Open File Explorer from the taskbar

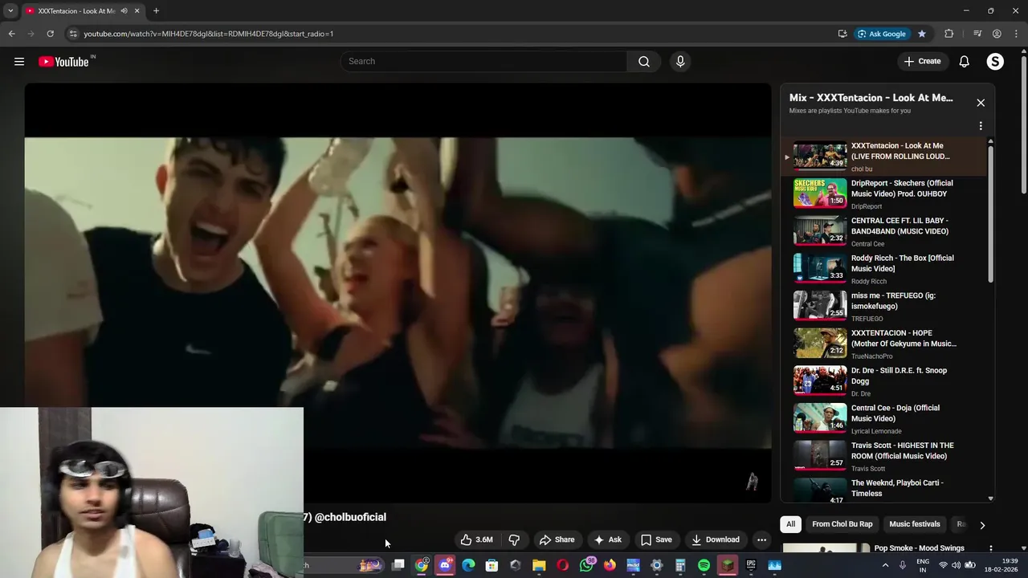click(539, 565)
